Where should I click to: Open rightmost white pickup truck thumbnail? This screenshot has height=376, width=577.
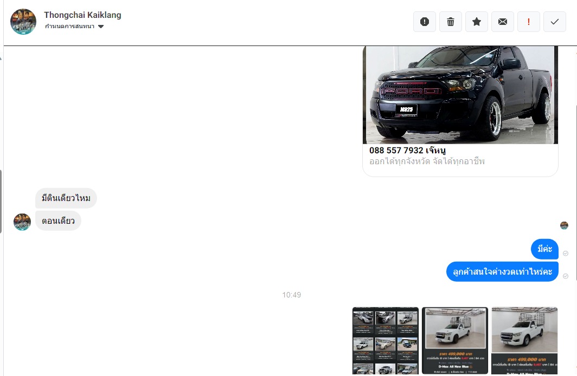coord(524,341)
